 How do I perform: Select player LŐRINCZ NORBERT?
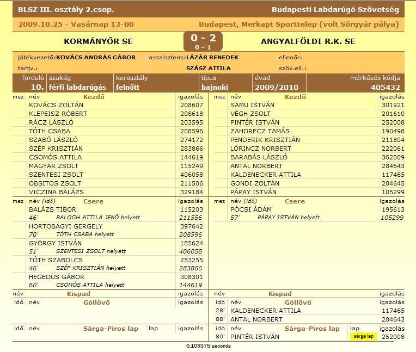(x=260, y=149)
